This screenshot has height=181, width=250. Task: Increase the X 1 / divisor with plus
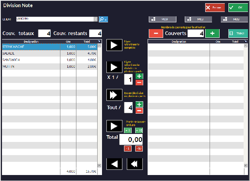(x=138, y=76)
